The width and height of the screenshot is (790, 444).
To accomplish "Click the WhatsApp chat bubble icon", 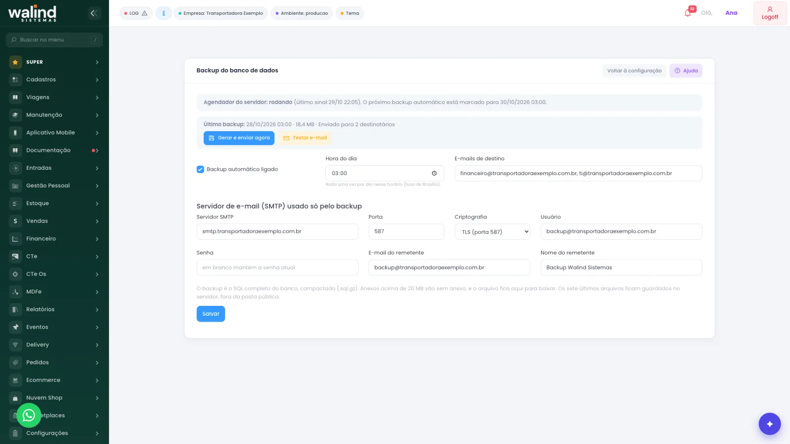I will tap(29, 415).
